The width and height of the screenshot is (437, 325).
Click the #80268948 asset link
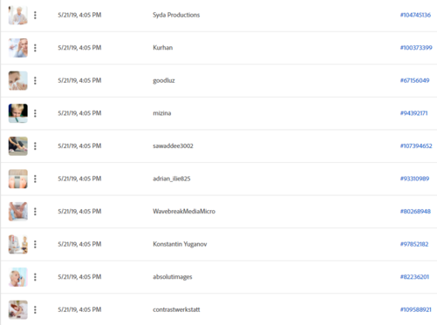click(x=415, y=212)
